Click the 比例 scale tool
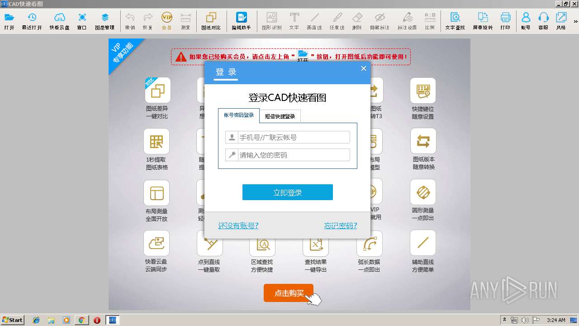579x326 pixels. pyautogui.click(x=430, y=21)
